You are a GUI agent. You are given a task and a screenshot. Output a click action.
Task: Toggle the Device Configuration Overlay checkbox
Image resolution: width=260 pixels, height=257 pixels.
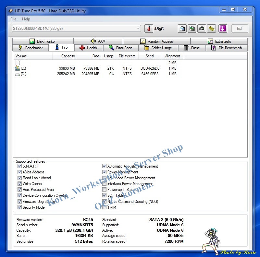(x=19, y=195)
